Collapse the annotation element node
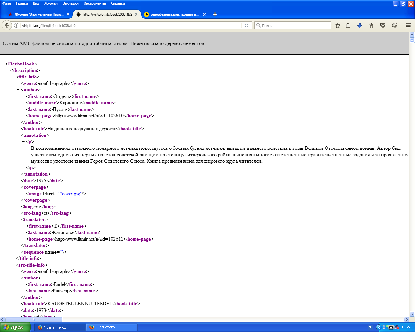This screenshot has height=332, width=415. pos(18,135)
